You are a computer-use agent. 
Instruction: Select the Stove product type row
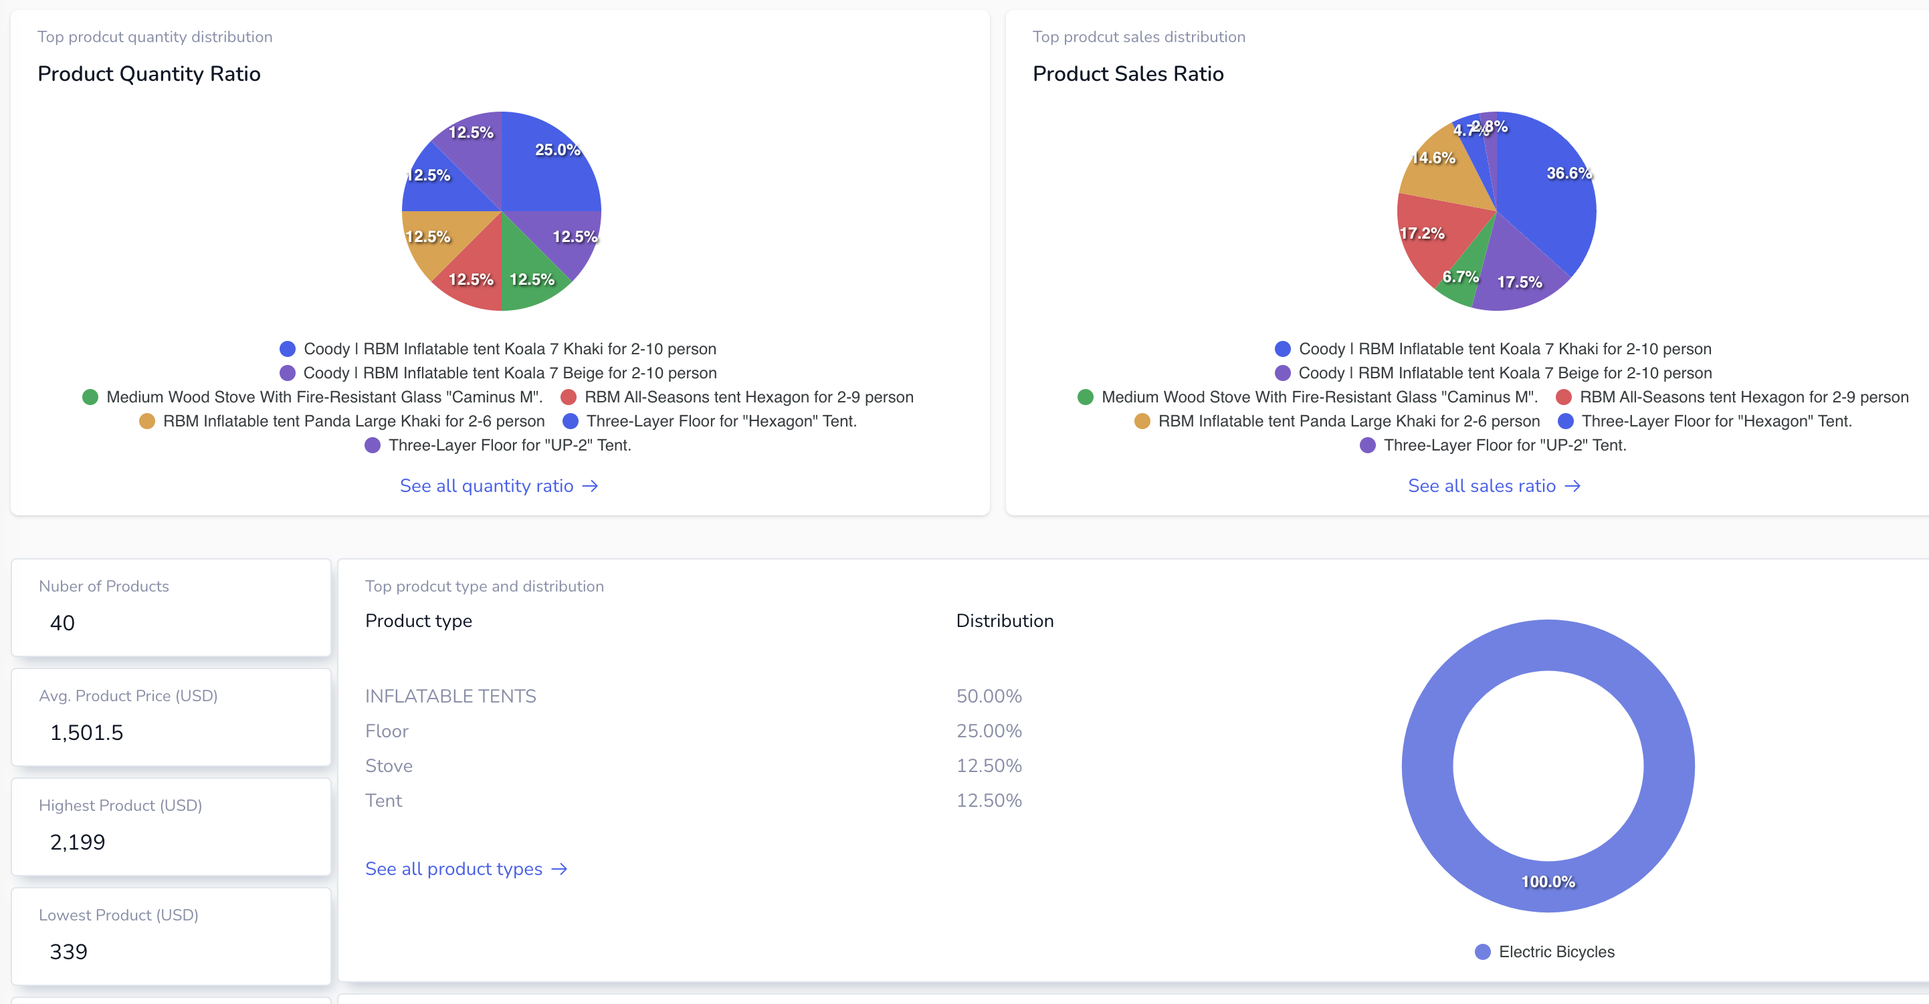tap(389, 766)
